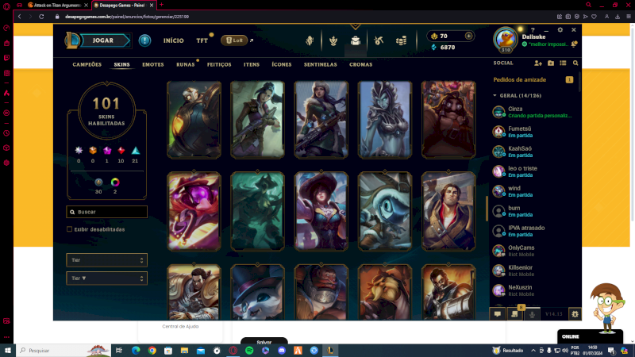This screenshot has height=357, width=635.
Task: Open the Store coins icon
Action: [402, 40]
